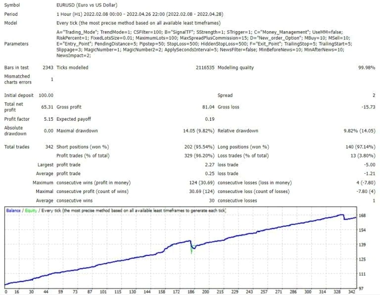Click the green 'Equity' legend label
The width and height of the screenshot is (380, 295).
(31, 210)
